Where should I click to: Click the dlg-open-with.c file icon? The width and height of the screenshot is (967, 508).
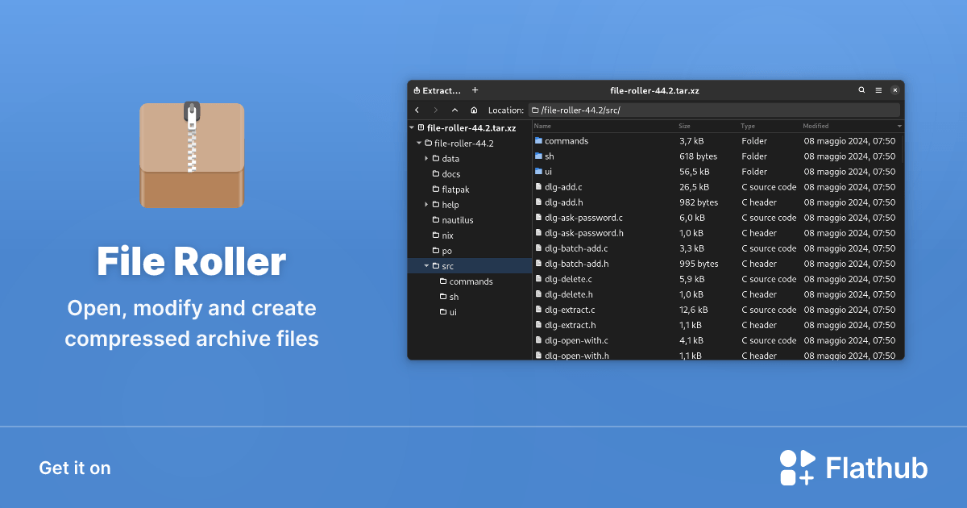tap(538, 339)
